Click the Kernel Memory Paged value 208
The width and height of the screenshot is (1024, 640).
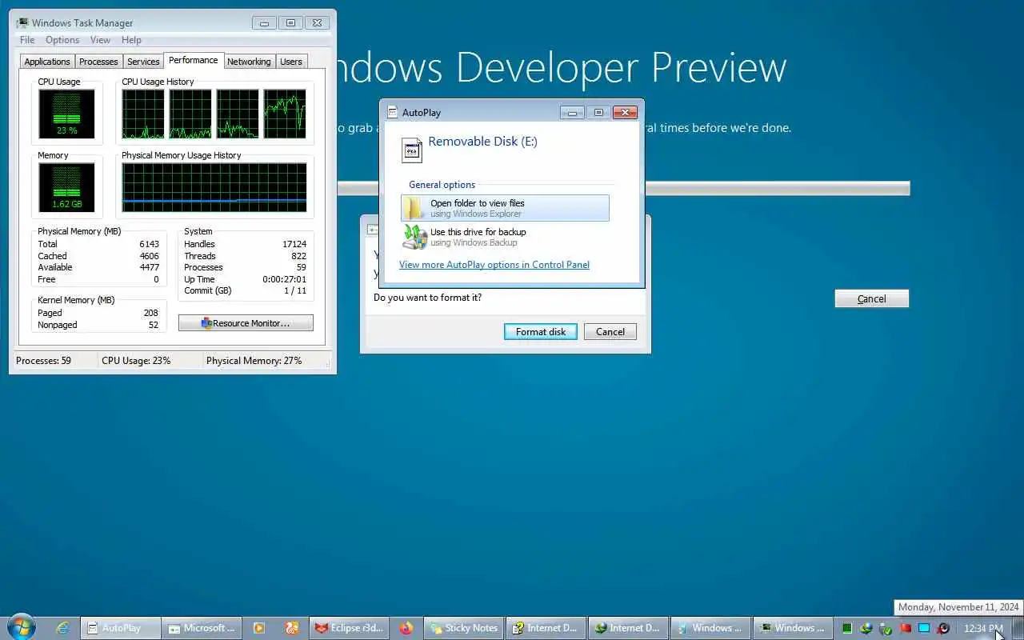[x=150, y=313]
